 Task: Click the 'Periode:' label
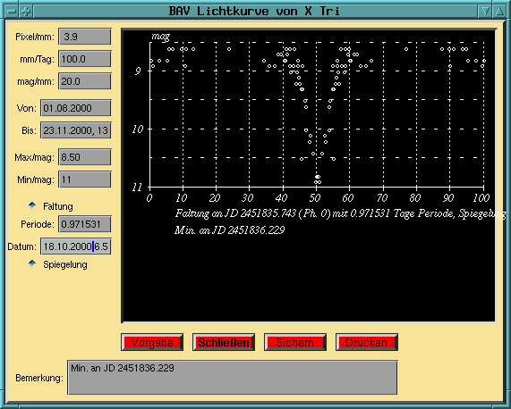point(38,224)
